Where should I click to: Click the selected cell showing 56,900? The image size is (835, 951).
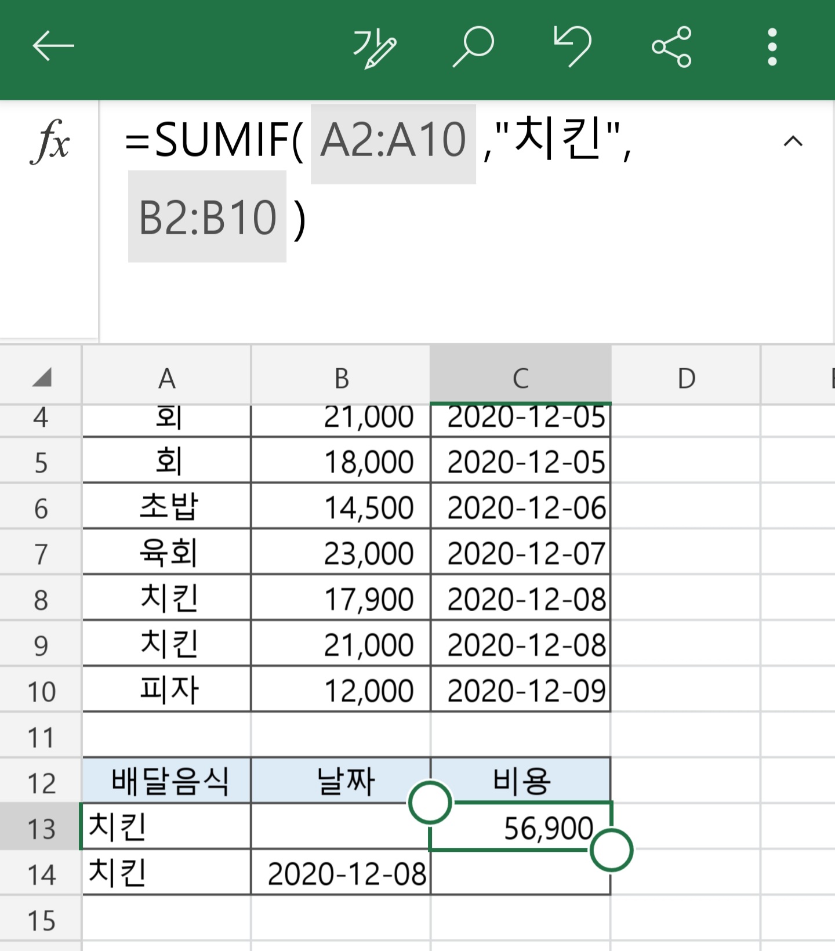click(521, 827)
